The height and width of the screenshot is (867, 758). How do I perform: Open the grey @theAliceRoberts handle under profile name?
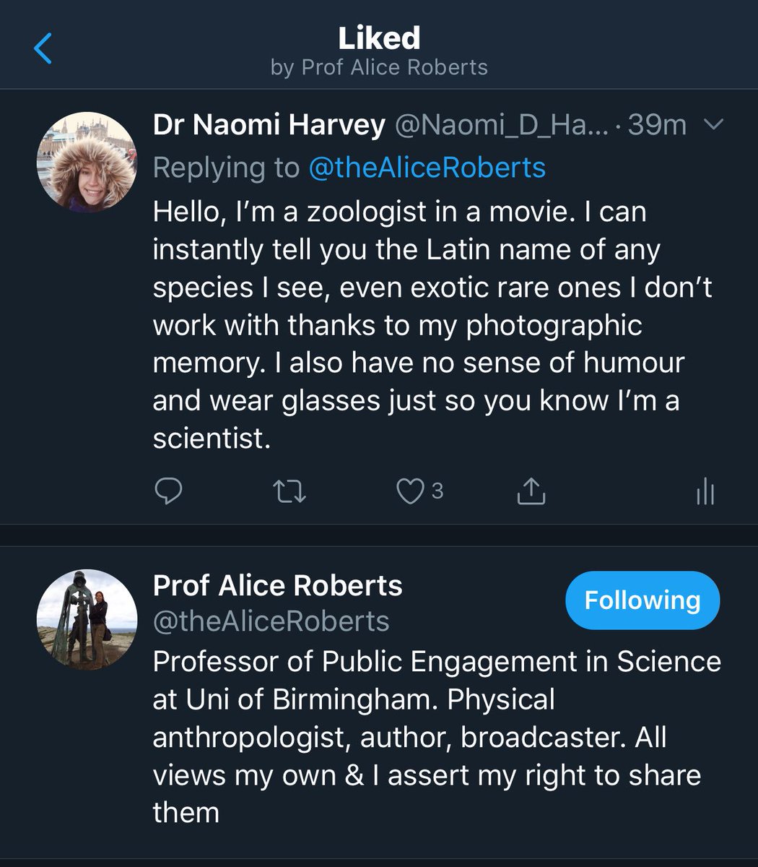point(271,621)
